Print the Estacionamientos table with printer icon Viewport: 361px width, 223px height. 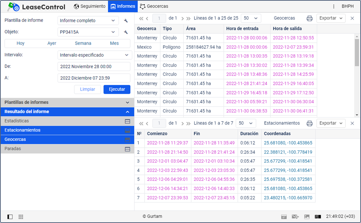[309, 123]
